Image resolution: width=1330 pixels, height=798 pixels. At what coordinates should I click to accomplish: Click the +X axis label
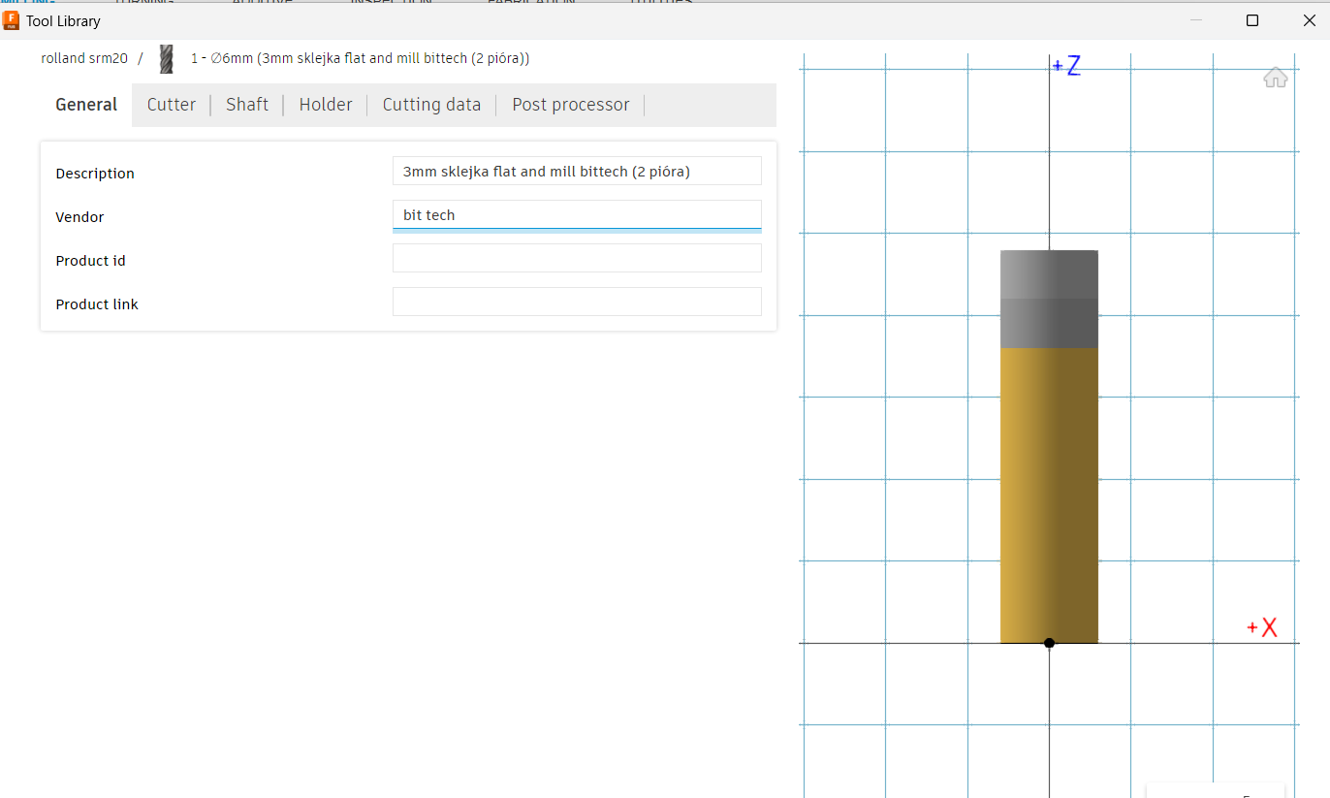[1262, 627]
